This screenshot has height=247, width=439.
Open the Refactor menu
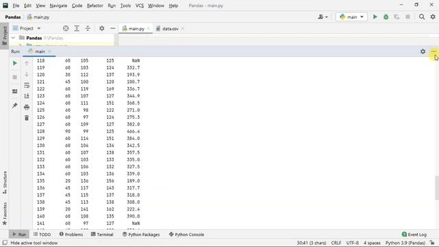95,5
